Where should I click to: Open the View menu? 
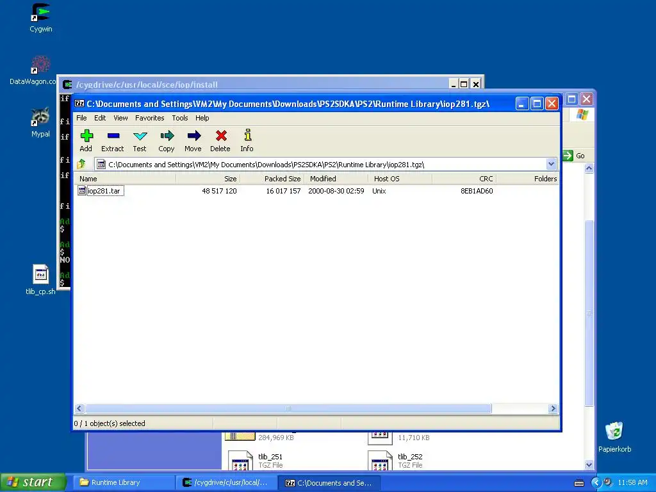click(x=120, y=118)
